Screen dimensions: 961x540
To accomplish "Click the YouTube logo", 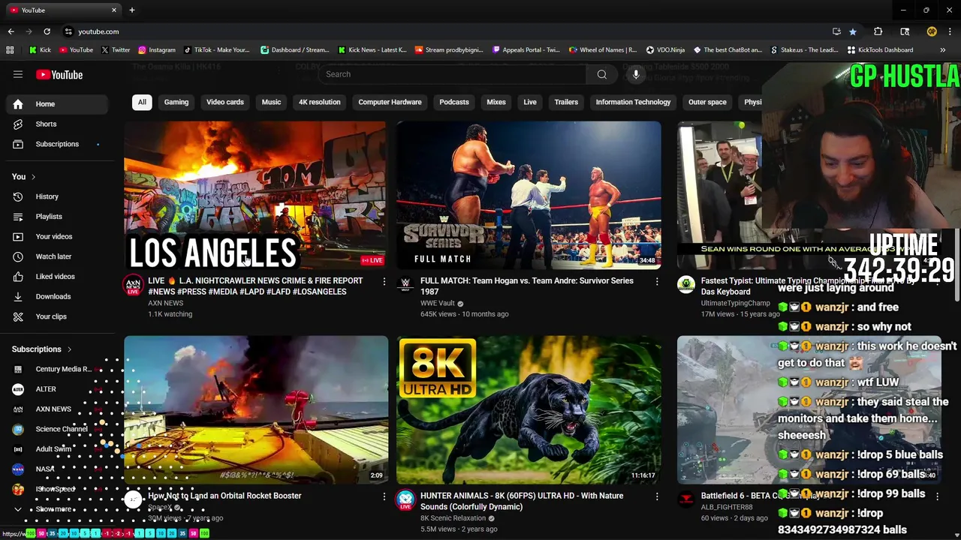I will [x=59, y=74].
